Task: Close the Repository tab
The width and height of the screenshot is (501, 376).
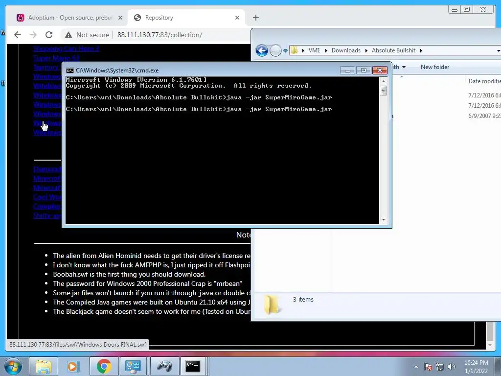Action: (x=237, y=18)
